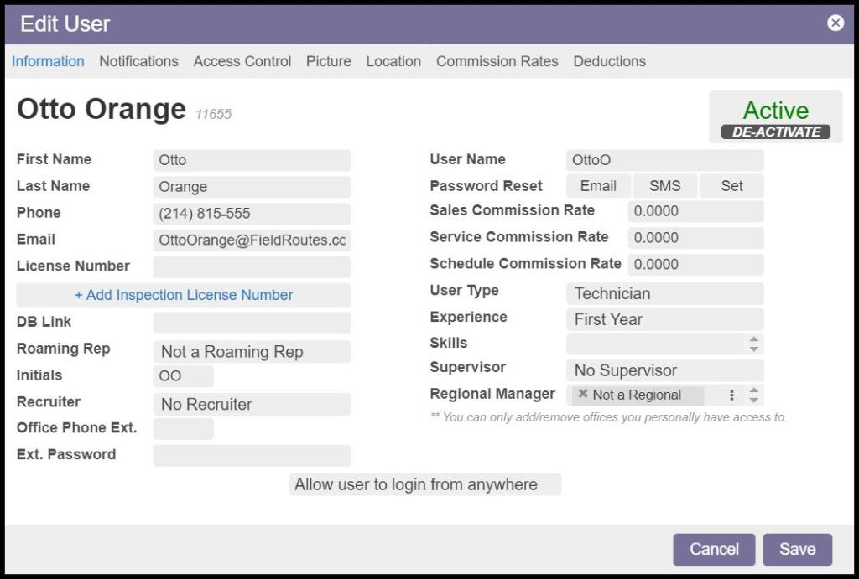This screenshot has height=579, width=859.
Task: Click the License Number input field
Action: click(252, 267)
